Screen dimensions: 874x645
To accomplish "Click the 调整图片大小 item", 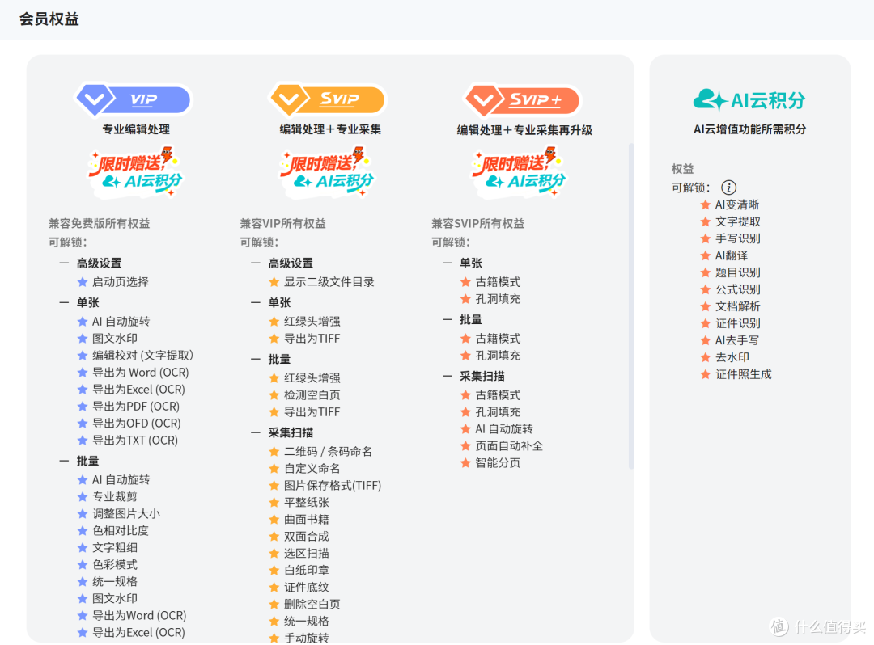I will click(126, 514).
